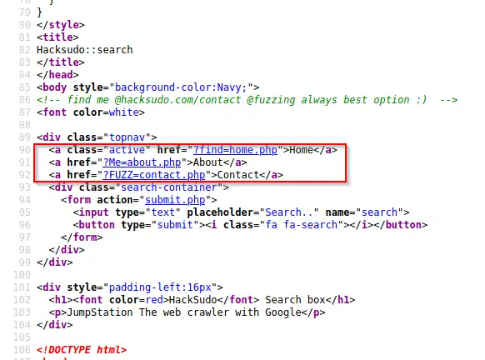The height and width of the screenshot is (360, 485).
Task: Open the ?Me=about.php link
Action: coord(142,162)
